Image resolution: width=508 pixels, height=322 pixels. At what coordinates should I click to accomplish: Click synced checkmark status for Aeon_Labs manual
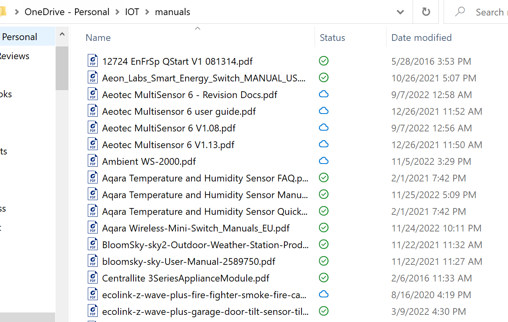point(324,77)
